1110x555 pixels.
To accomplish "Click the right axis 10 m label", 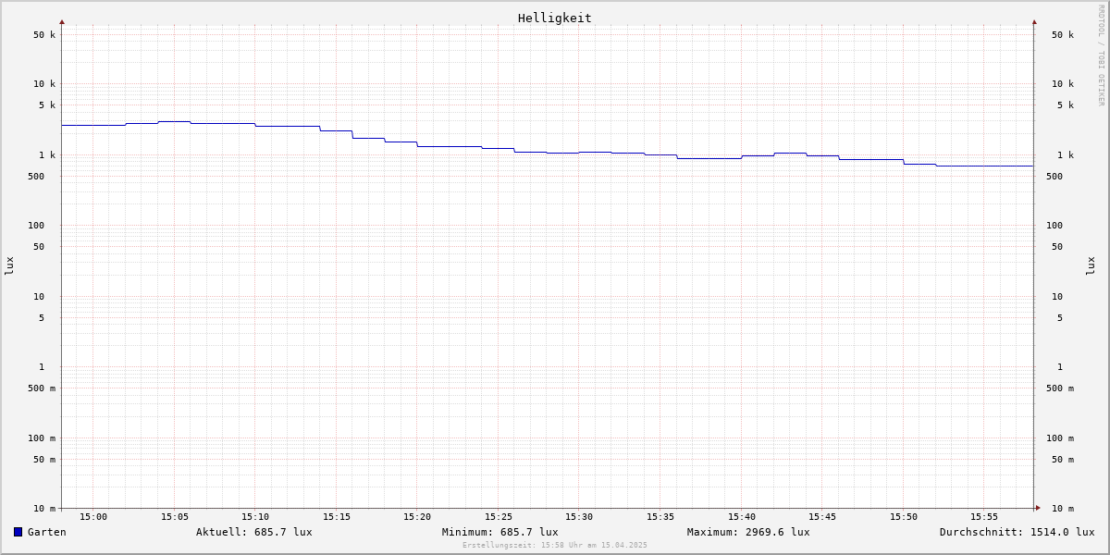I will click(x=1063, y=508).
